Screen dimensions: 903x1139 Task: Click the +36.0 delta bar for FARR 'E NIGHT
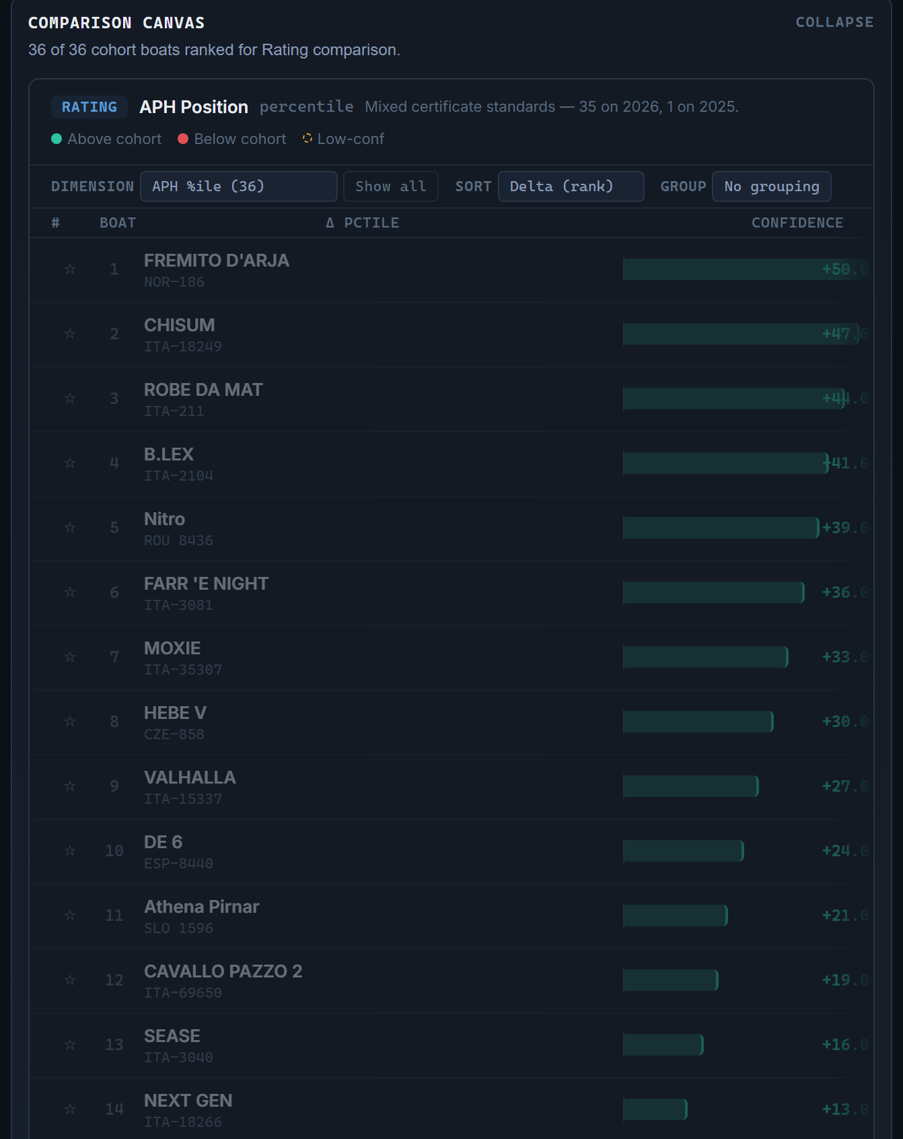[714, 592]
